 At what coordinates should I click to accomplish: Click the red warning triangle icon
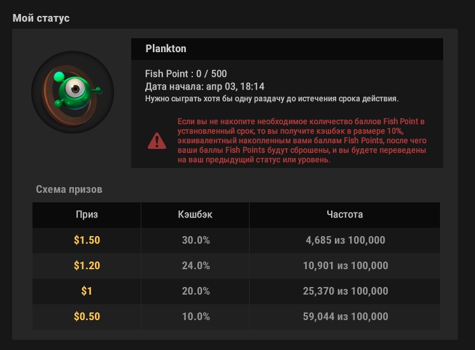tap(157, 141)
